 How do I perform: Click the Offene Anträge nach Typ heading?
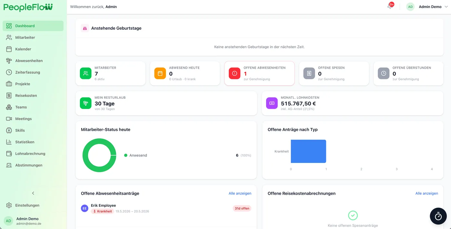coord(293,129)
